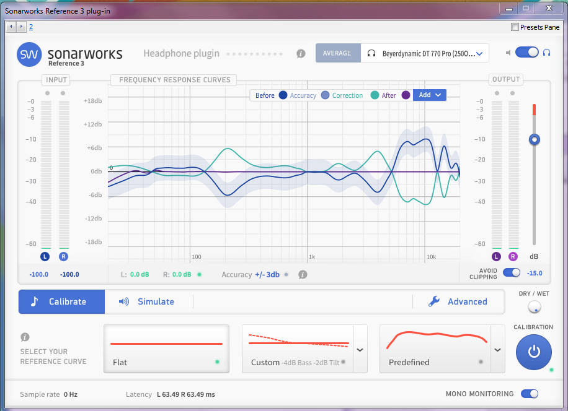Click the output L channel badge
Image resolution: width=568 pixels, height=411 pixels.
[x=496, y=257]
